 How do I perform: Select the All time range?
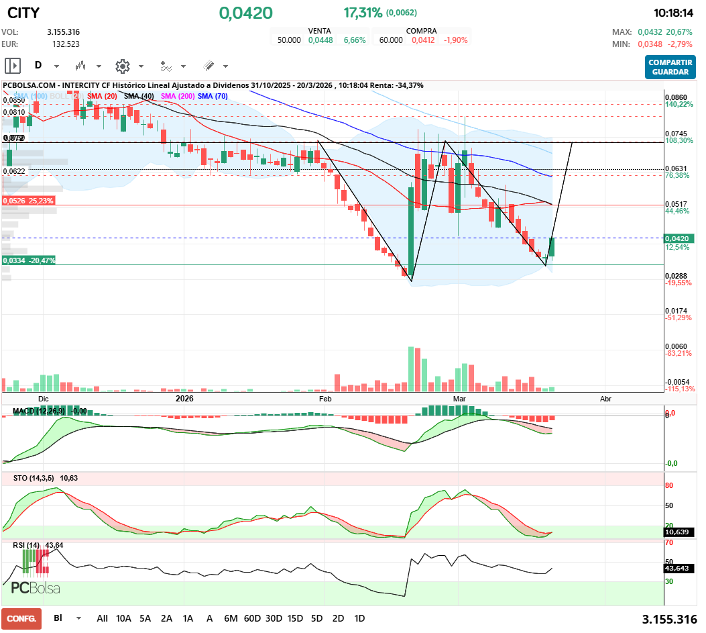[x=102, y=618]
